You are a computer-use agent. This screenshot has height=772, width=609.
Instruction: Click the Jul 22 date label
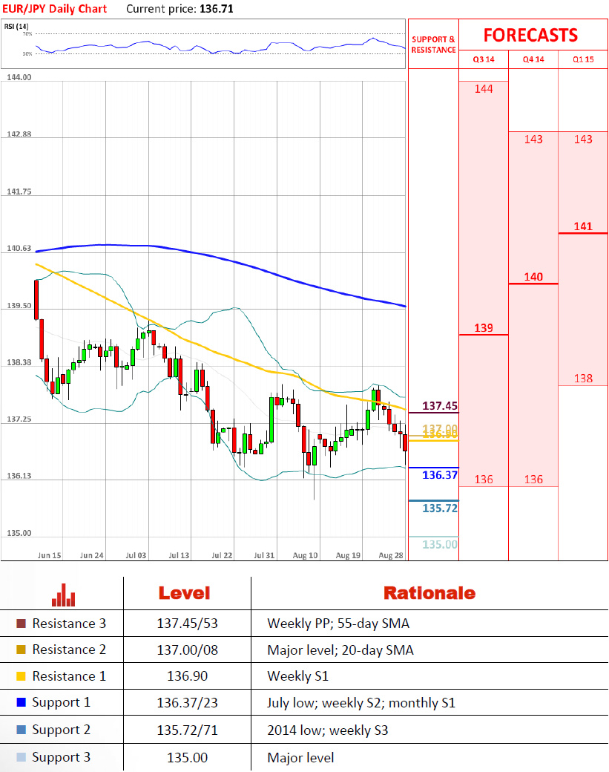pos(221,555)
